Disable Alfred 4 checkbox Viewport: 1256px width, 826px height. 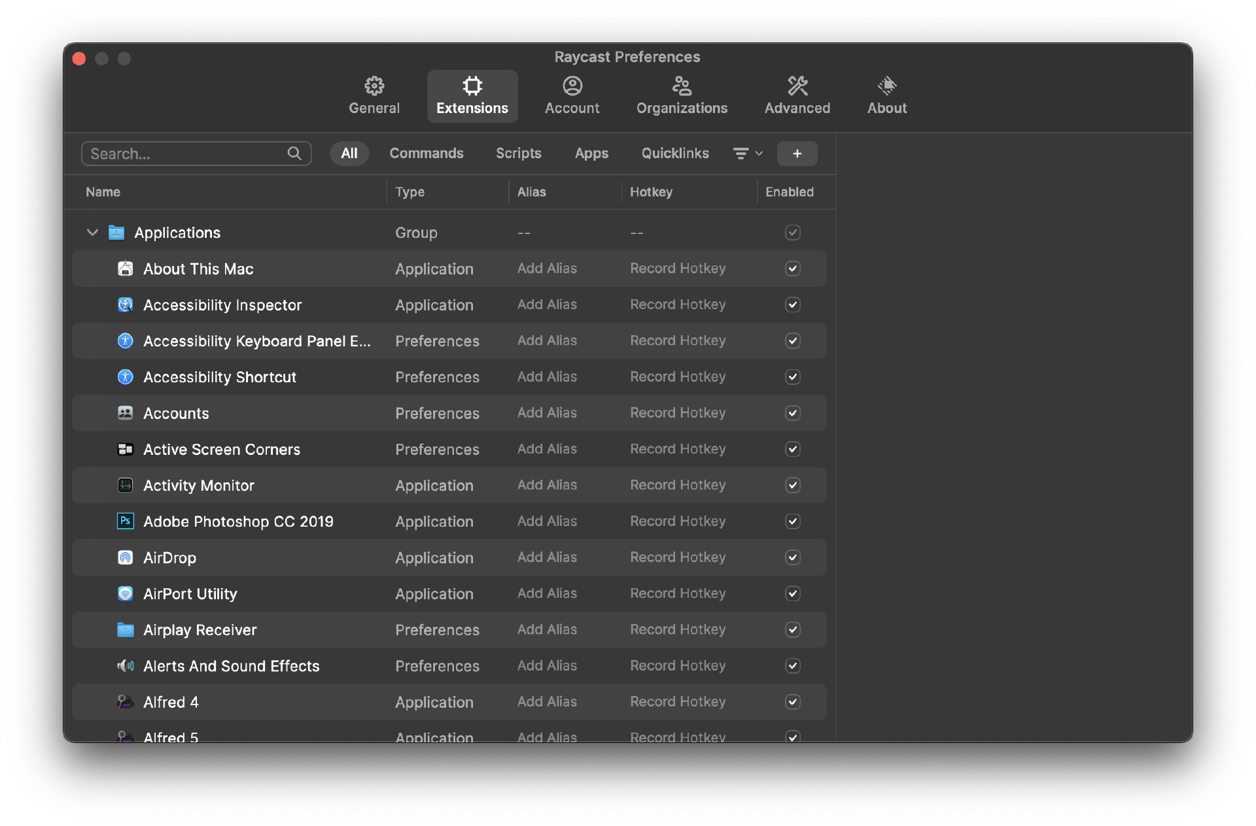[x=792, y=702]
